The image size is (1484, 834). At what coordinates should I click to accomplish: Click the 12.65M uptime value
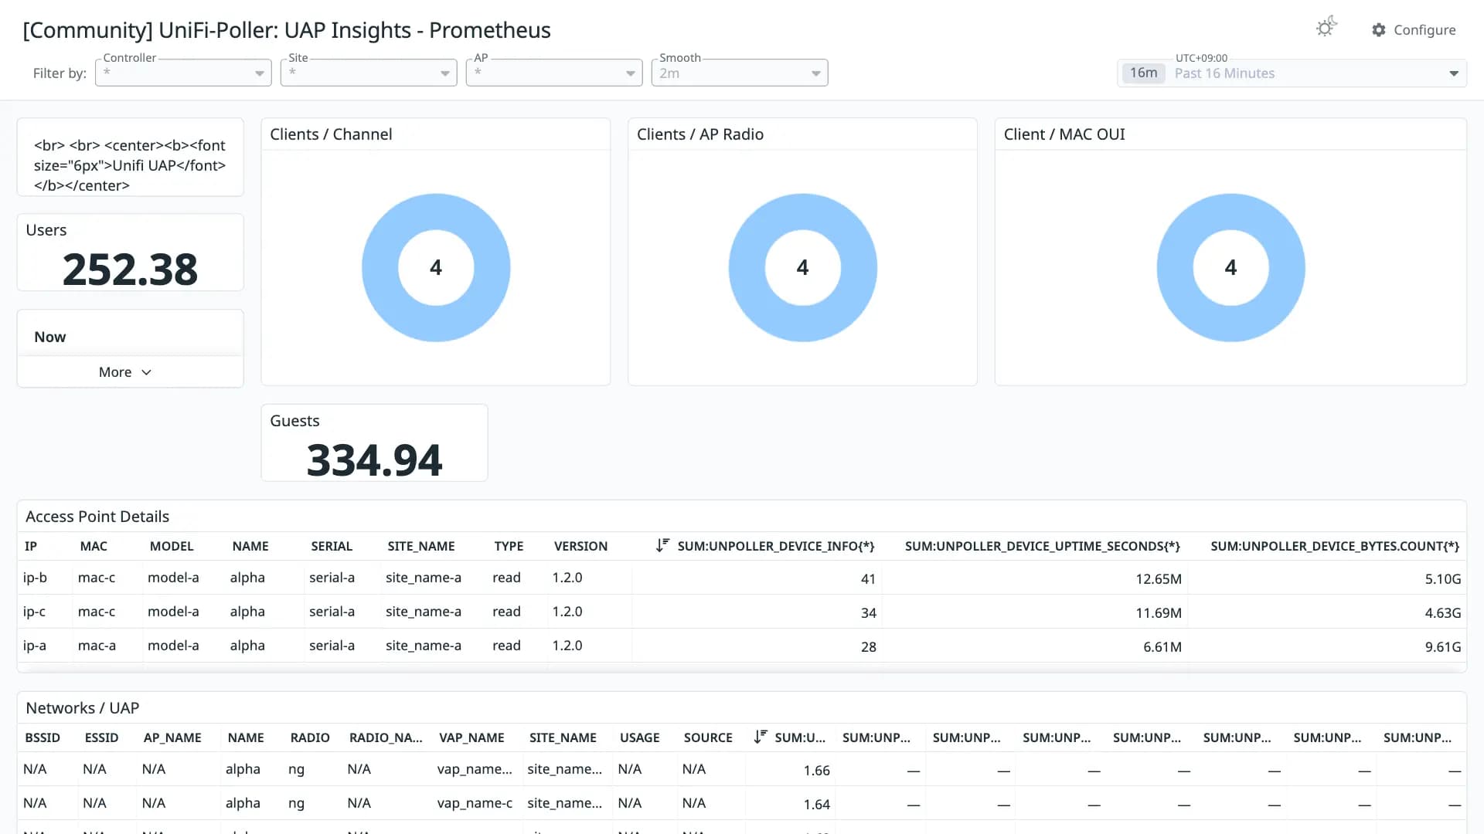click(1159, 579)
